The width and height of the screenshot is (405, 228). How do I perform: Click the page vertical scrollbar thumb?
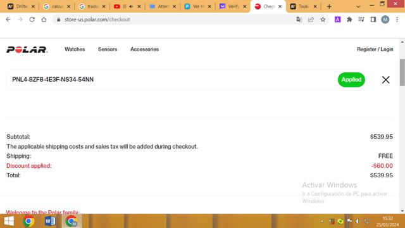[x=402, y=72]
